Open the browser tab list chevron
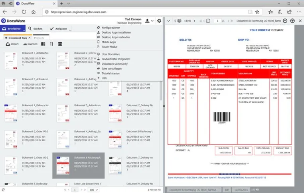Image resolution: width=304 pixels, height=193 pixels. [69, 4]
